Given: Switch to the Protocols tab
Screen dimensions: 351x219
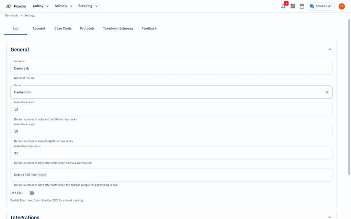Looking at the screenshot, I should coord(87,28).
